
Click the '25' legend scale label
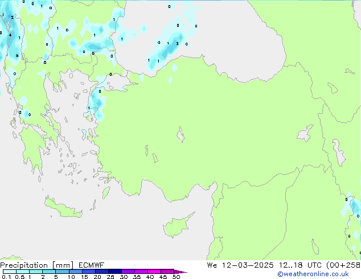click(x=110, y=277)
